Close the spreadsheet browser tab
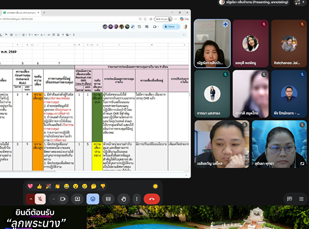This screenshot has width=309, height=229. pyautogui.click(x=38, y=13)
